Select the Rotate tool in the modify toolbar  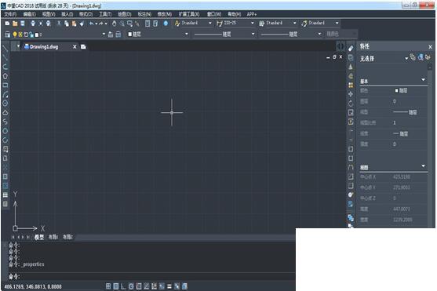pos(351,104)
